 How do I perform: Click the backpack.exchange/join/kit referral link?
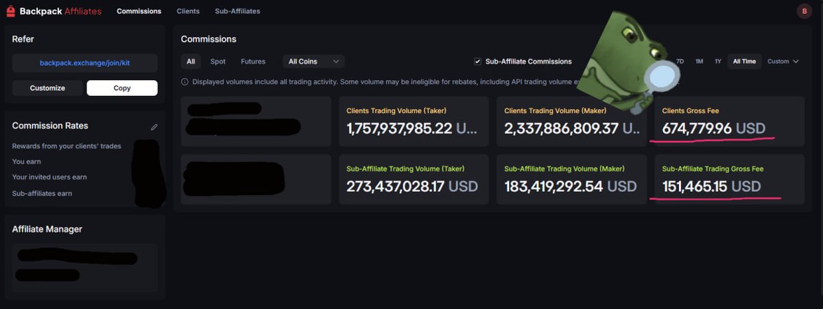coord(85,63)
